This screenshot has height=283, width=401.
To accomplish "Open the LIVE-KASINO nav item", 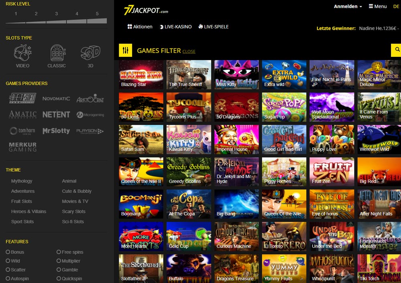I will (x=176, y=27).
